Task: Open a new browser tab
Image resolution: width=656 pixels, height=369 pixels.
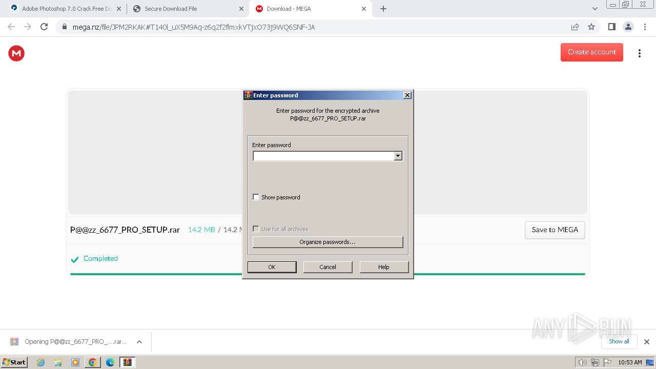Action: point(383,9)
